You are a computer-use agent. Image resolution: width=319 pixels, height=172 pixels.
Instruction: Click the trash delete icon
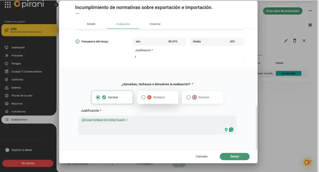[x=295, y=41]
